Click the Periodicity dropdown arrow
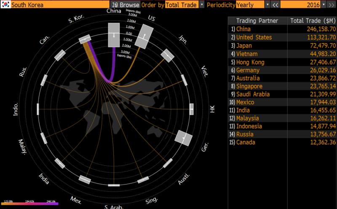Viewport: 337px width, 209px height. pos(267,5)
